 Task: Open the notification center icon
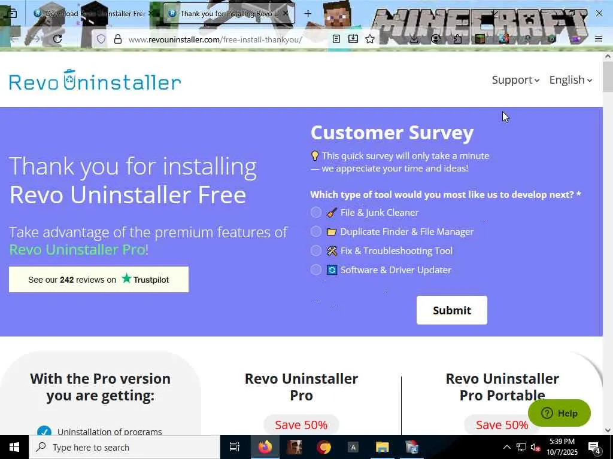[x=594, y=448]
